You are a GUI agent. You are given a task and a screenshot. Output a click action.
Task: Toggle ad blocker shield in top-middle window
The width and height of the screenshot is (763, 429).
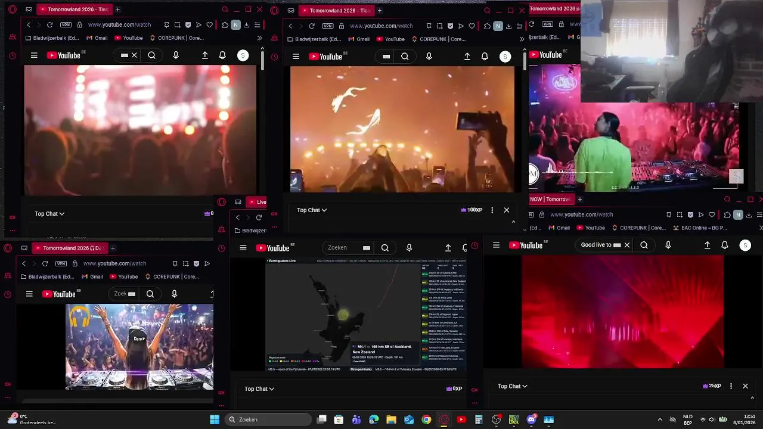point(450,26)
